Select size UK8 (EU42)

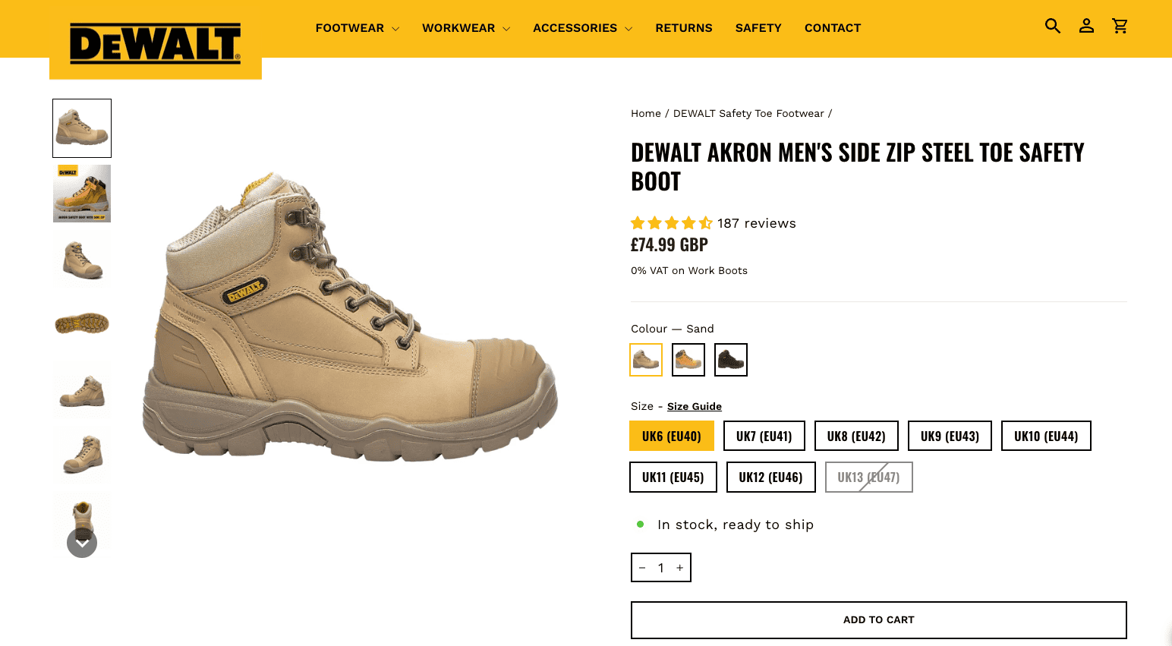click(x=856, y=436)
